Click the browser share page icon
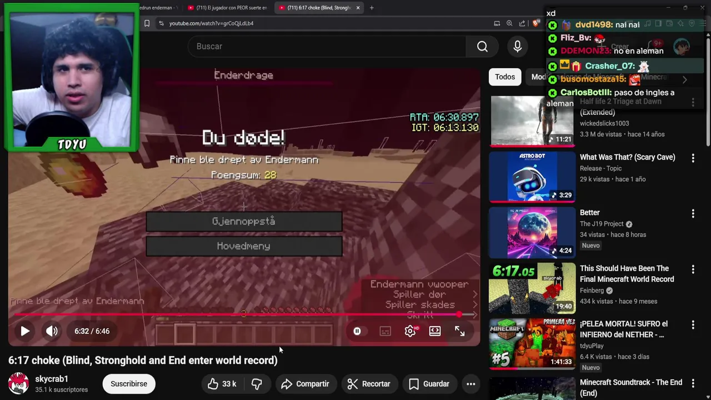Viewport: 711px width, 400px height. [522, 23]
